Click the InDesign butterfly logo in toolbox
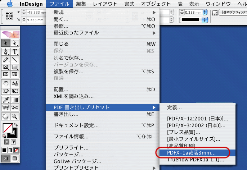The width and height of the screenshot is (247, 170). pyautogui.click(x=10, y=34)
